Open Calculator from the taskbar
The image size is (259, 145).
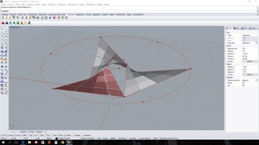pos(56,142)
